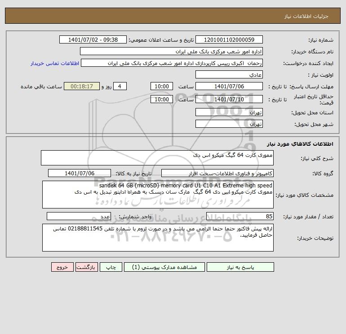
Task: Click goods group field کامپیوتر و فناوری اطلاعات
Action: [x=217, y=173]
